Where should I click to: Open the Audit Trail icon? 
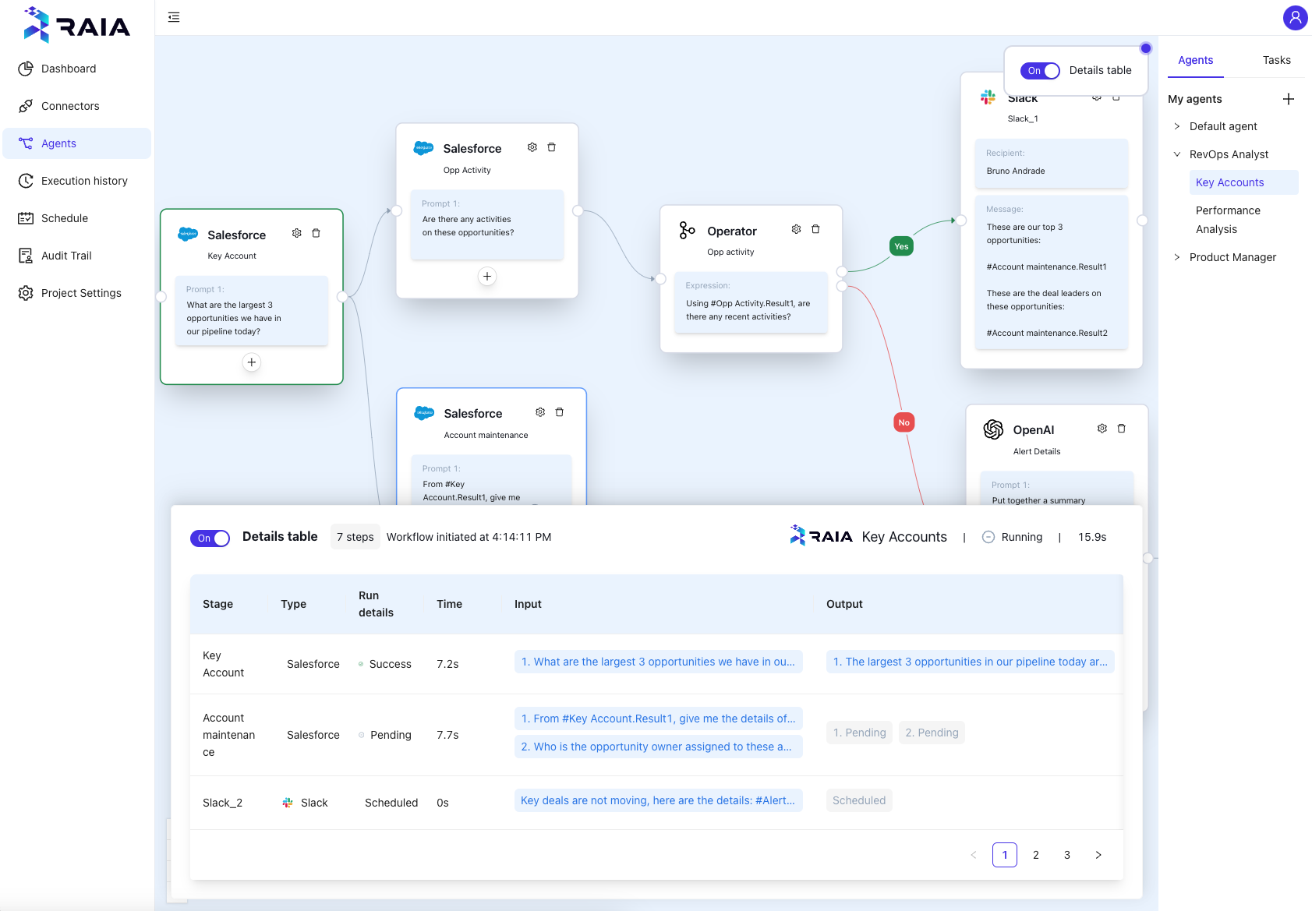tap(26, 256)
